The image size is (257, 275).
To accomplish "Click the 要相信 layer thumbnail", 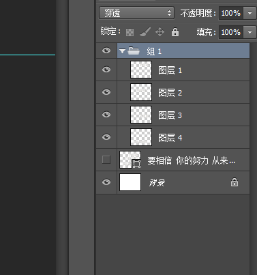I will point(130,160).
